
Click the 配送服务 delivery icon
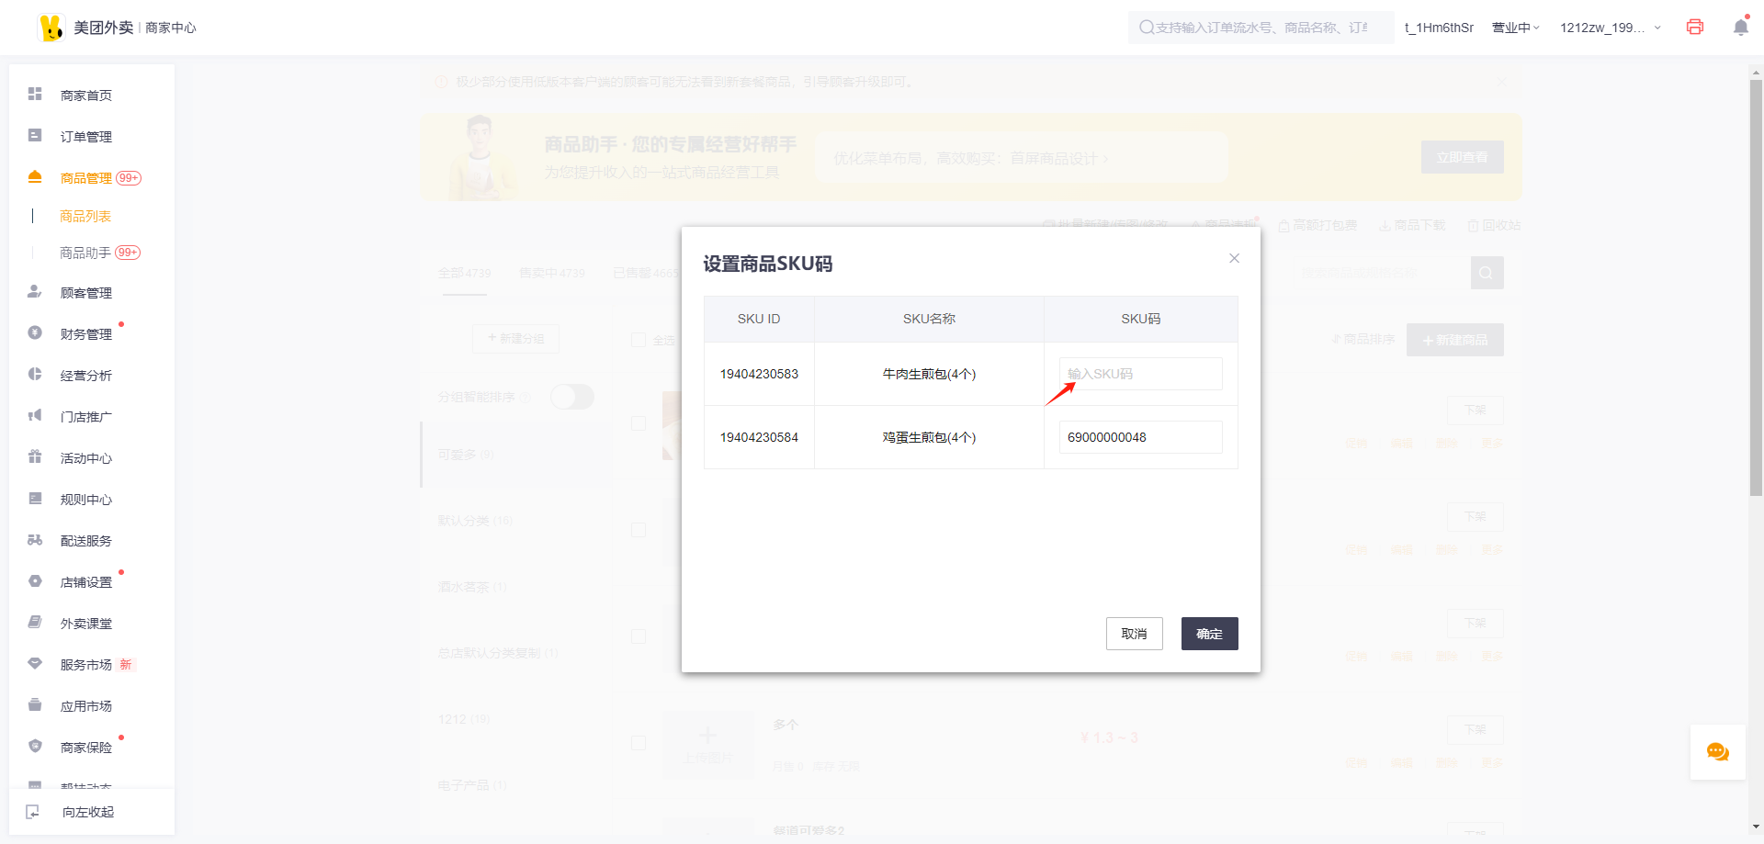[x=35, y=540]
